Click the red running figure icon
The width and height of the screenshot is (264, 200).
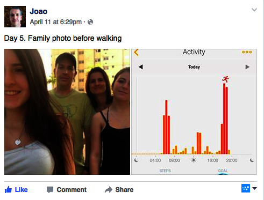(226, 79)
